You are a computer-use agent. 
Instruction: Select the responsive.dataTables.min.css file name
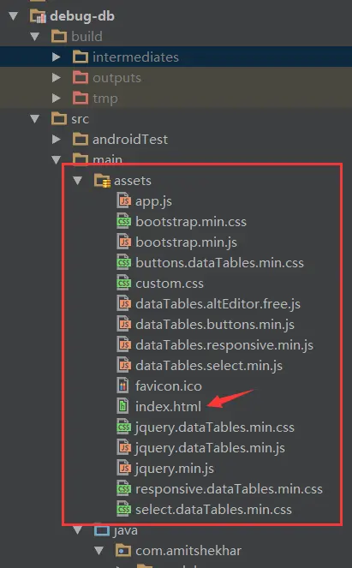229,490
